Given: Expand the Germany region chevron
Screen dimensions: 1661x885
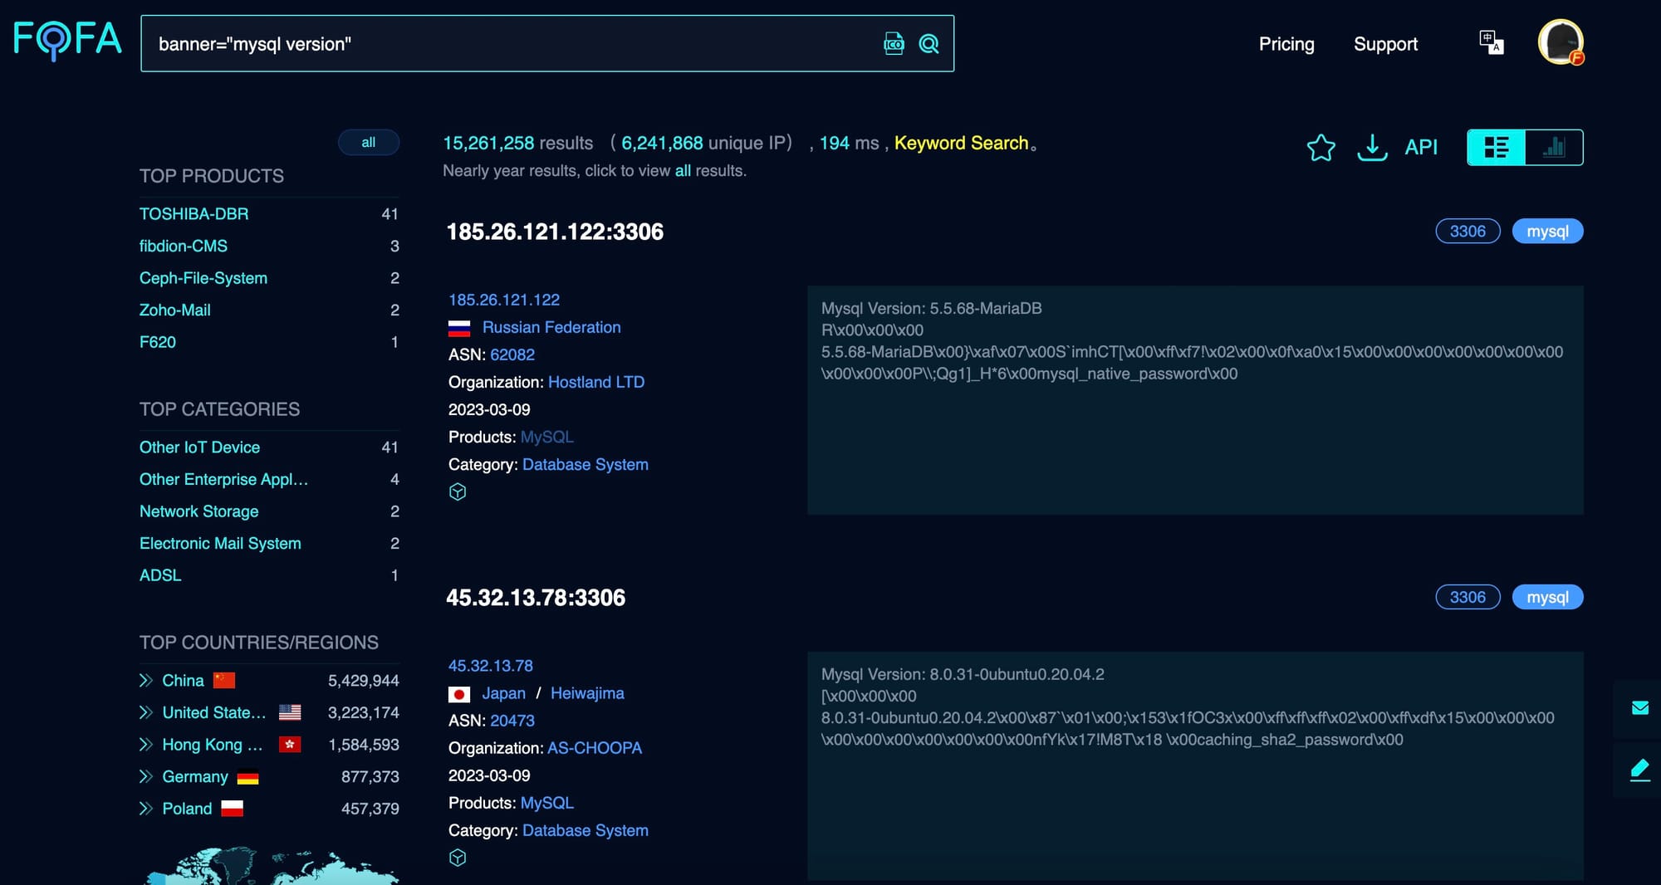Looking at the screenshot, I should [x=146, y=777].
